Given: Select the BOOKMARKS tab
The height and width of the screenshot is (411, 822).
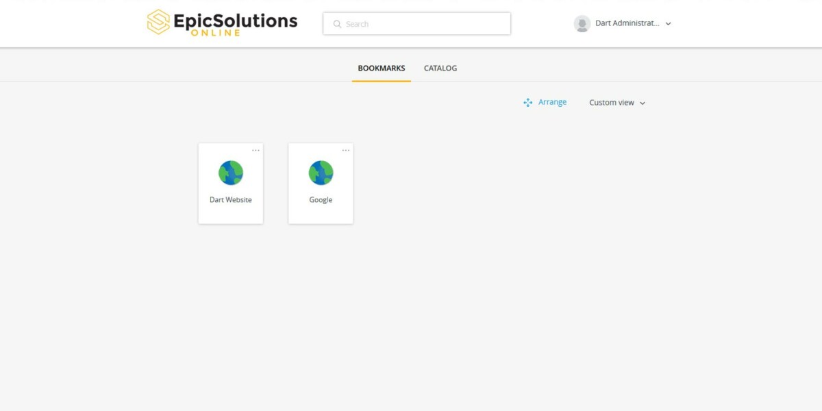Looking at the screenshot, I should [381, 68].
